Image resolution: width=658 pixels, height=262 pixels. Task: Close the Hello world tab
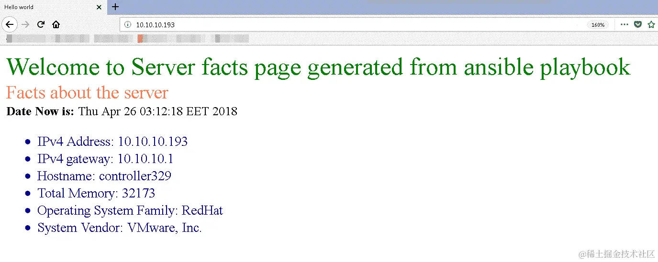coord(99,7)
